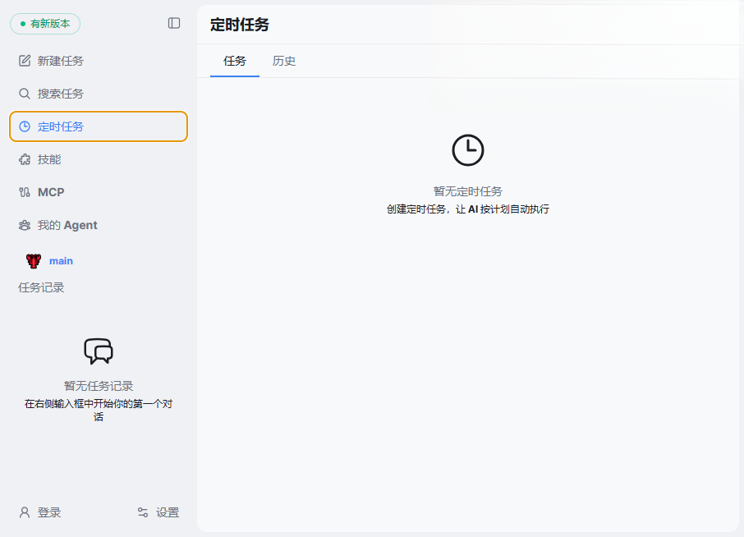Screen dimensions: 744x537
Task: Click the red lobster avatar for main
Action: tap(33, 261)
